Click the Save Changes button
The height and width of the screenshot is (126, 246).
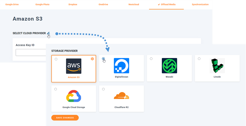[x=65, y=118]
